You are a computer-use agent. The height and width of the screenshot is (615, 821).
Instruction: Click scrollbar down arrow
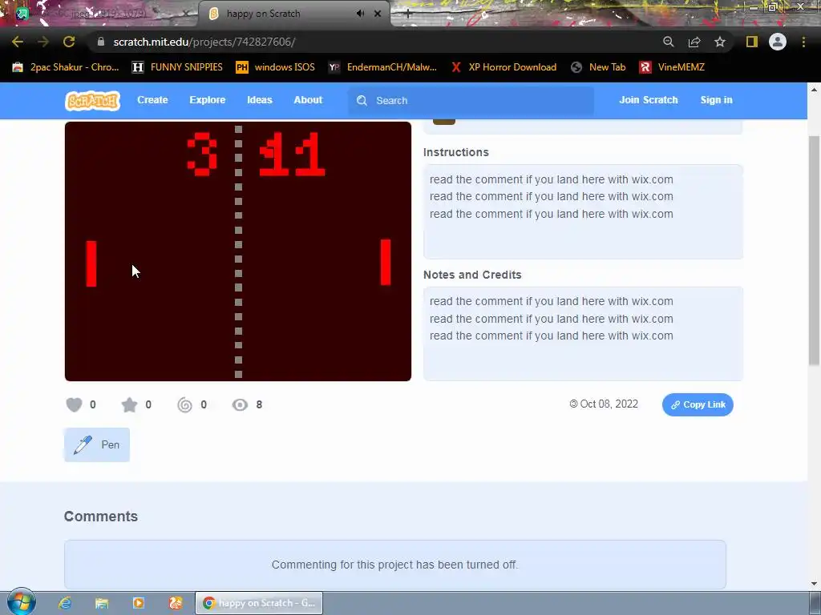click(x=815, y=584)
